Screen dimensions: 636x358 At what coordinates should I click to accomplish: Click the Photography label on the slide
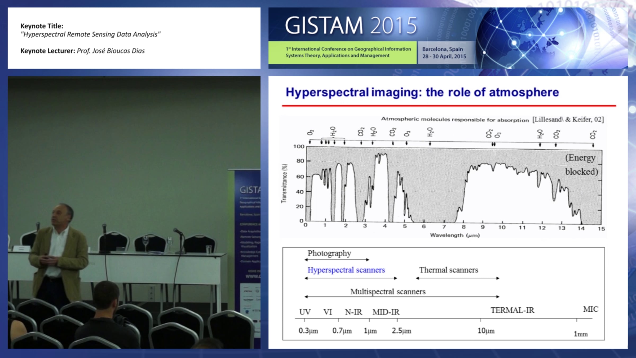(x=329, y=253)
